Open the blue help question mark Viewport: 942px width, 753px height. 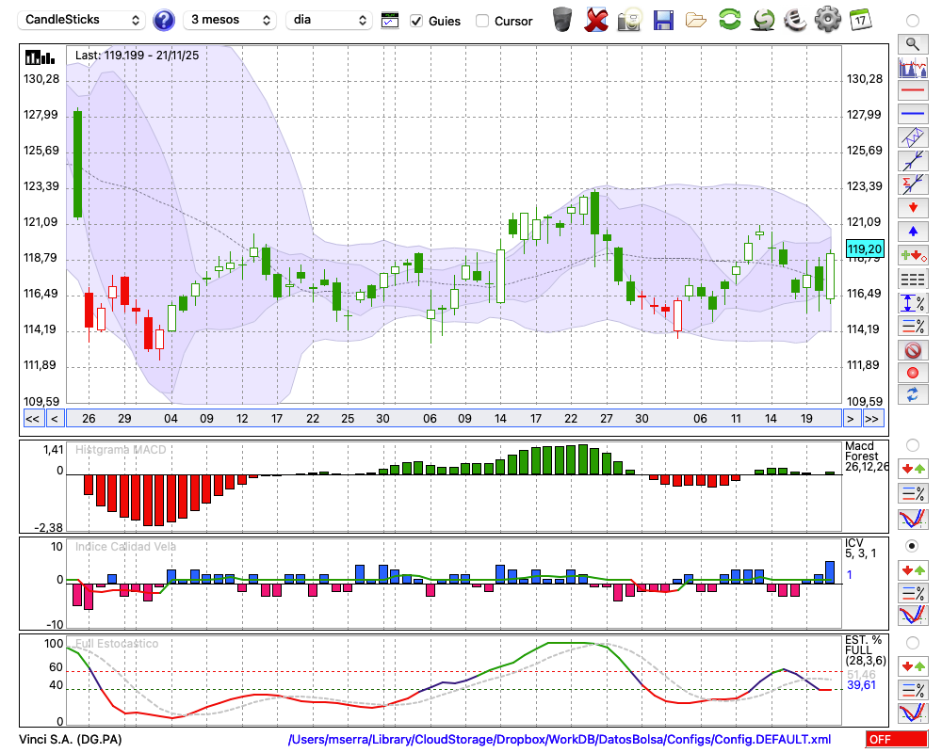coord(163,21)
